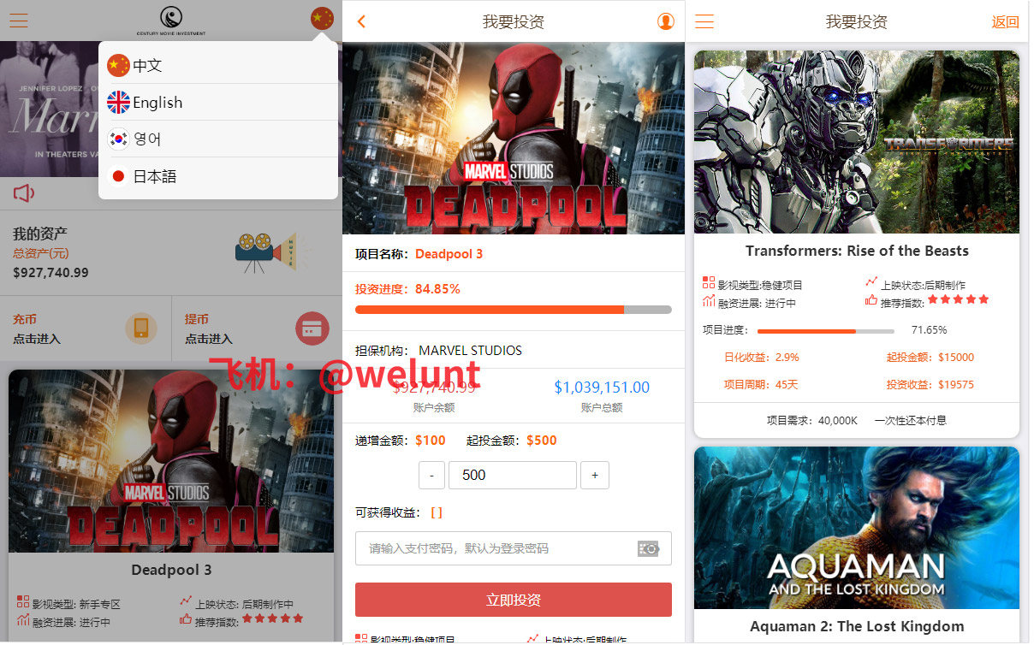Click the red card withdrawal icon

(x=312, y=328)
